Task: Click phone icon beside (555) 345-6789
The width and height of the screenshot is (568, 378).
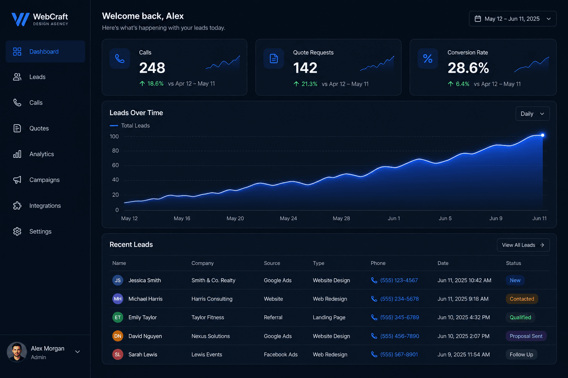Action: coord(374,317)
